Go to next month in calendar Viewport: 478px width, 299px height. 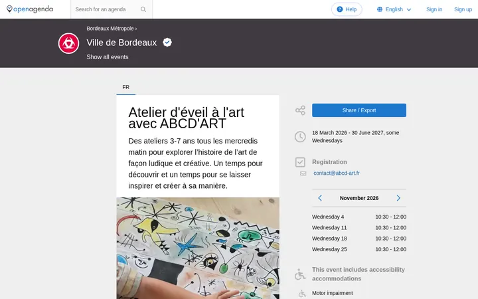pos(398,198)
